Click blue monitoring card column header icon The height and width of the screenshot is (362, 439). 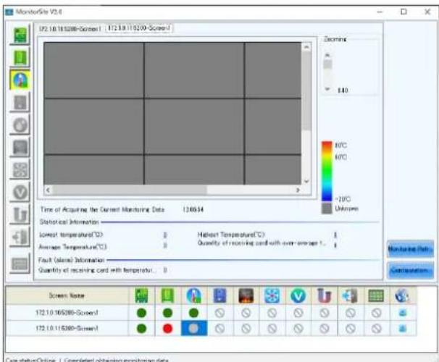tap(220, 295)
